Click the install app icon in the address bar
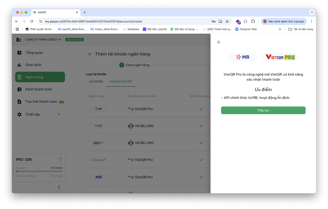The width and height of the screenshot is (328, 209). point(220,22)
